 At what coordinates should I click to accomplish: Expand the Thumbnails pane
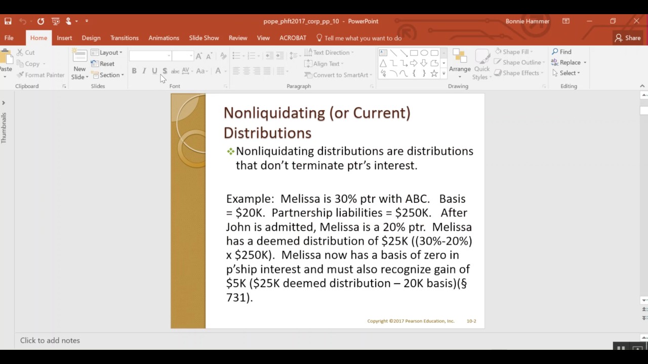click(4, 103)
